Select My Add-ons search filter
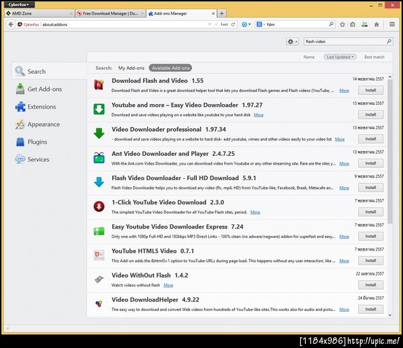This screenshot has width=403, height=348. (x=131, y=68)
